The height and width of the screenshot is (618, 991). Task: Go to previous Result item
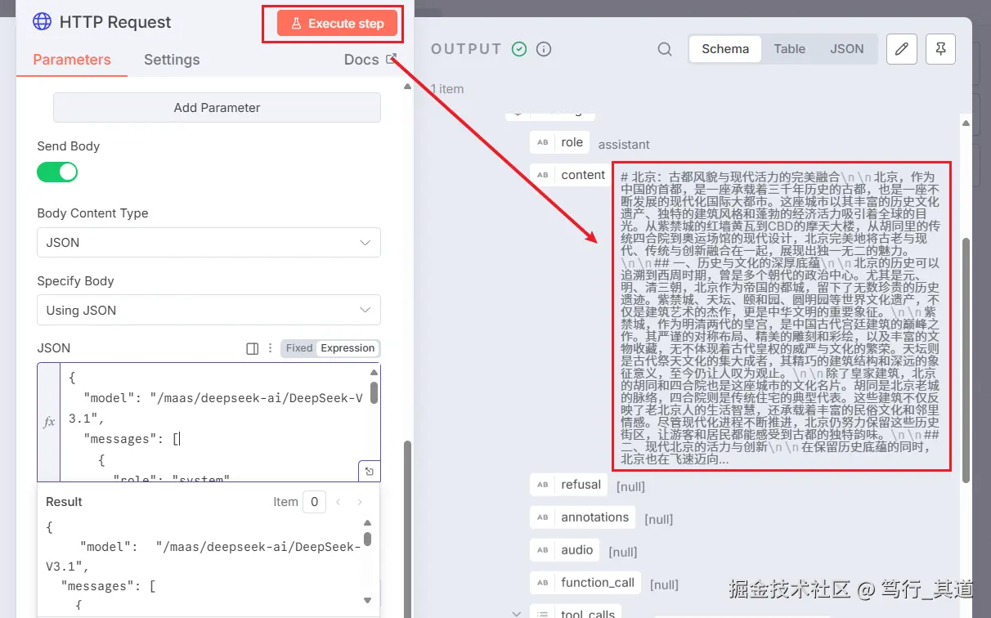pyautogui.click(x=338, y=502)
